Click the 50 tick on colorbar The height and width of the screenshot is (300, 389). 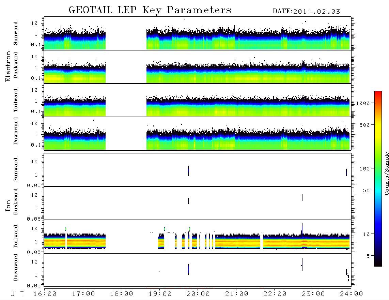366,191
